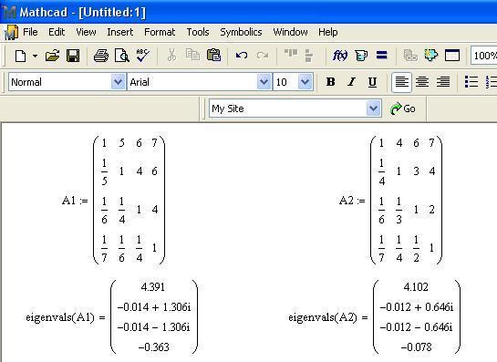Click the Insert Hyperlink icon
497x362 pixels.
click(x=410, y=56)
